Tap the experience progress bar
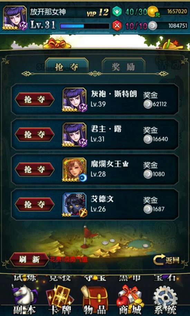190x316 pixels. pyautogui.click(x=85, y=26)
